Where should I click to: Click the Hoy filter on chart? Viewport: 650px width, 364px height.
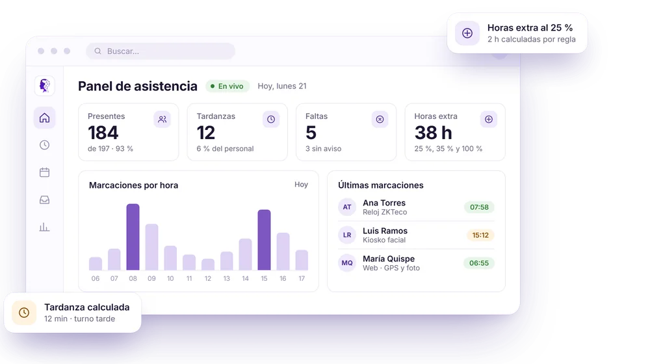point(302,185)
